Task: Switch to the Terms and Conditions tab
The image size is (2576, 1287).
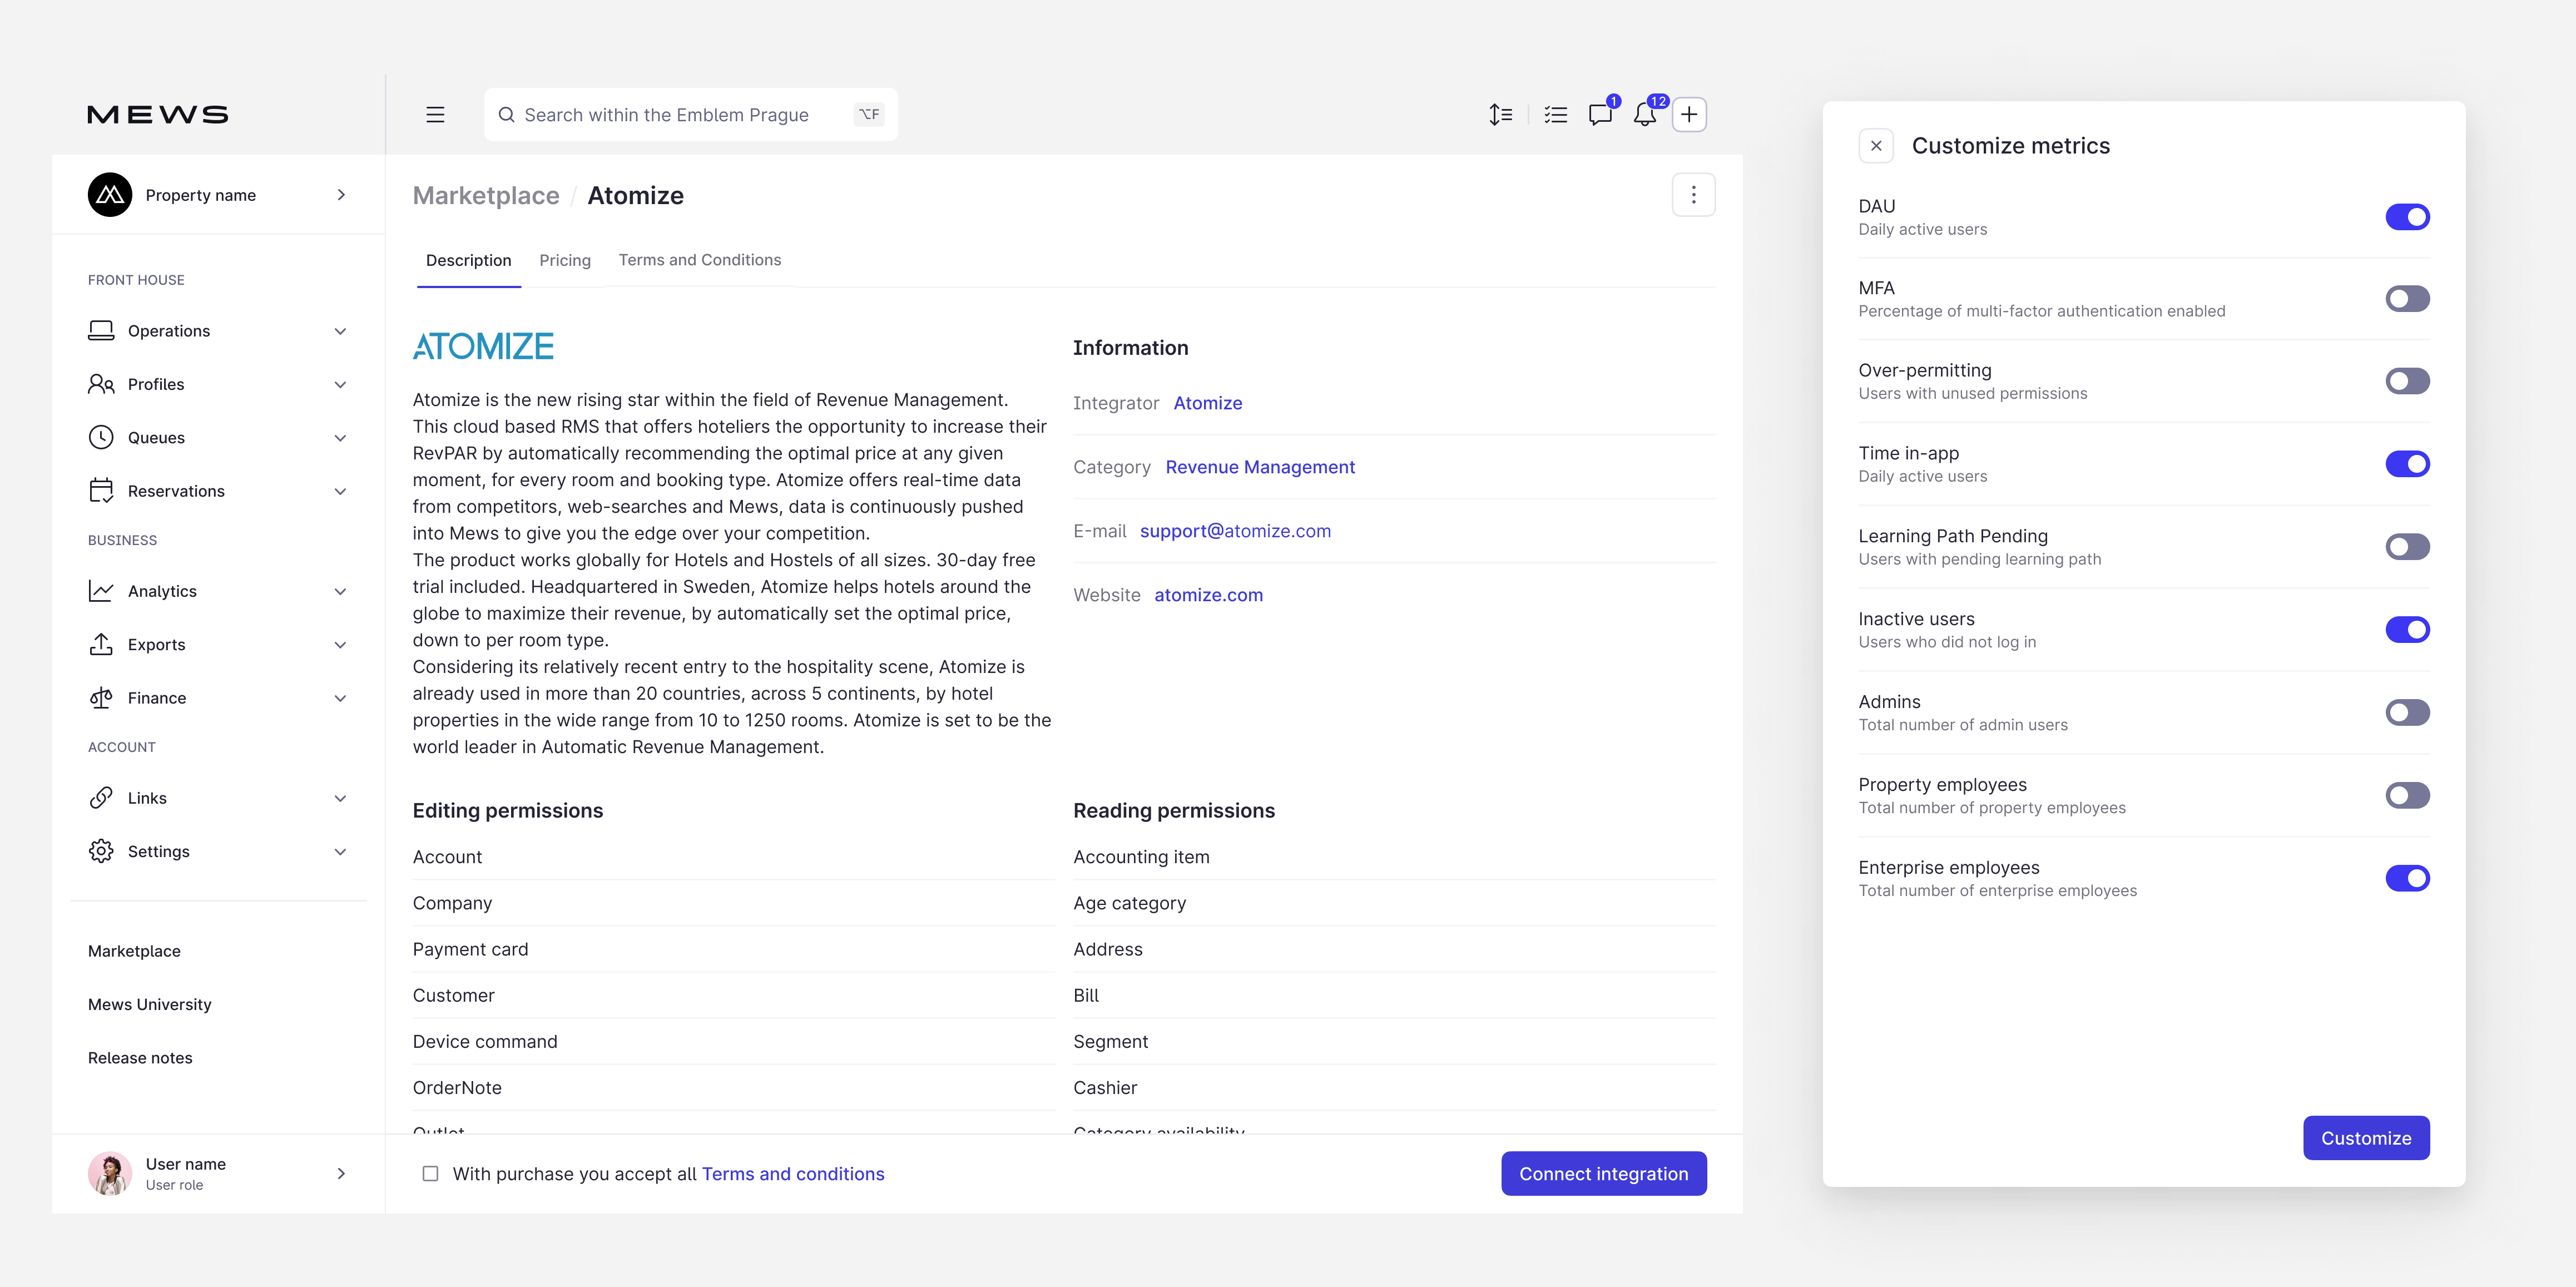Action: (x=699, y=260)
